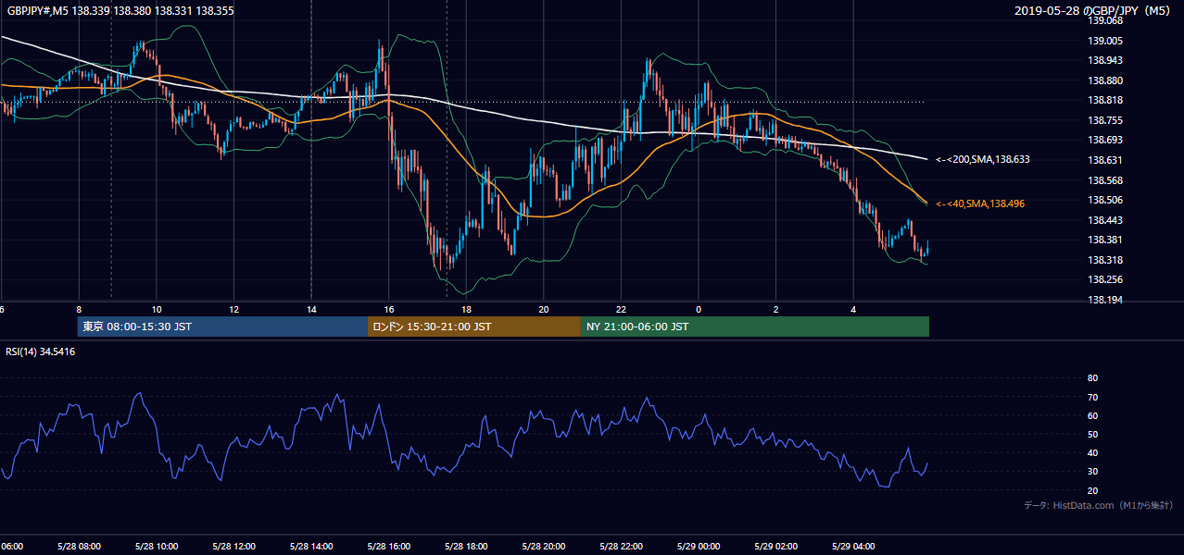Select the ロンドン 15:30-21:00 JST session bar
Image resolution: width=1184 pixels, height=555 pixels.
(x=474, y=327)
